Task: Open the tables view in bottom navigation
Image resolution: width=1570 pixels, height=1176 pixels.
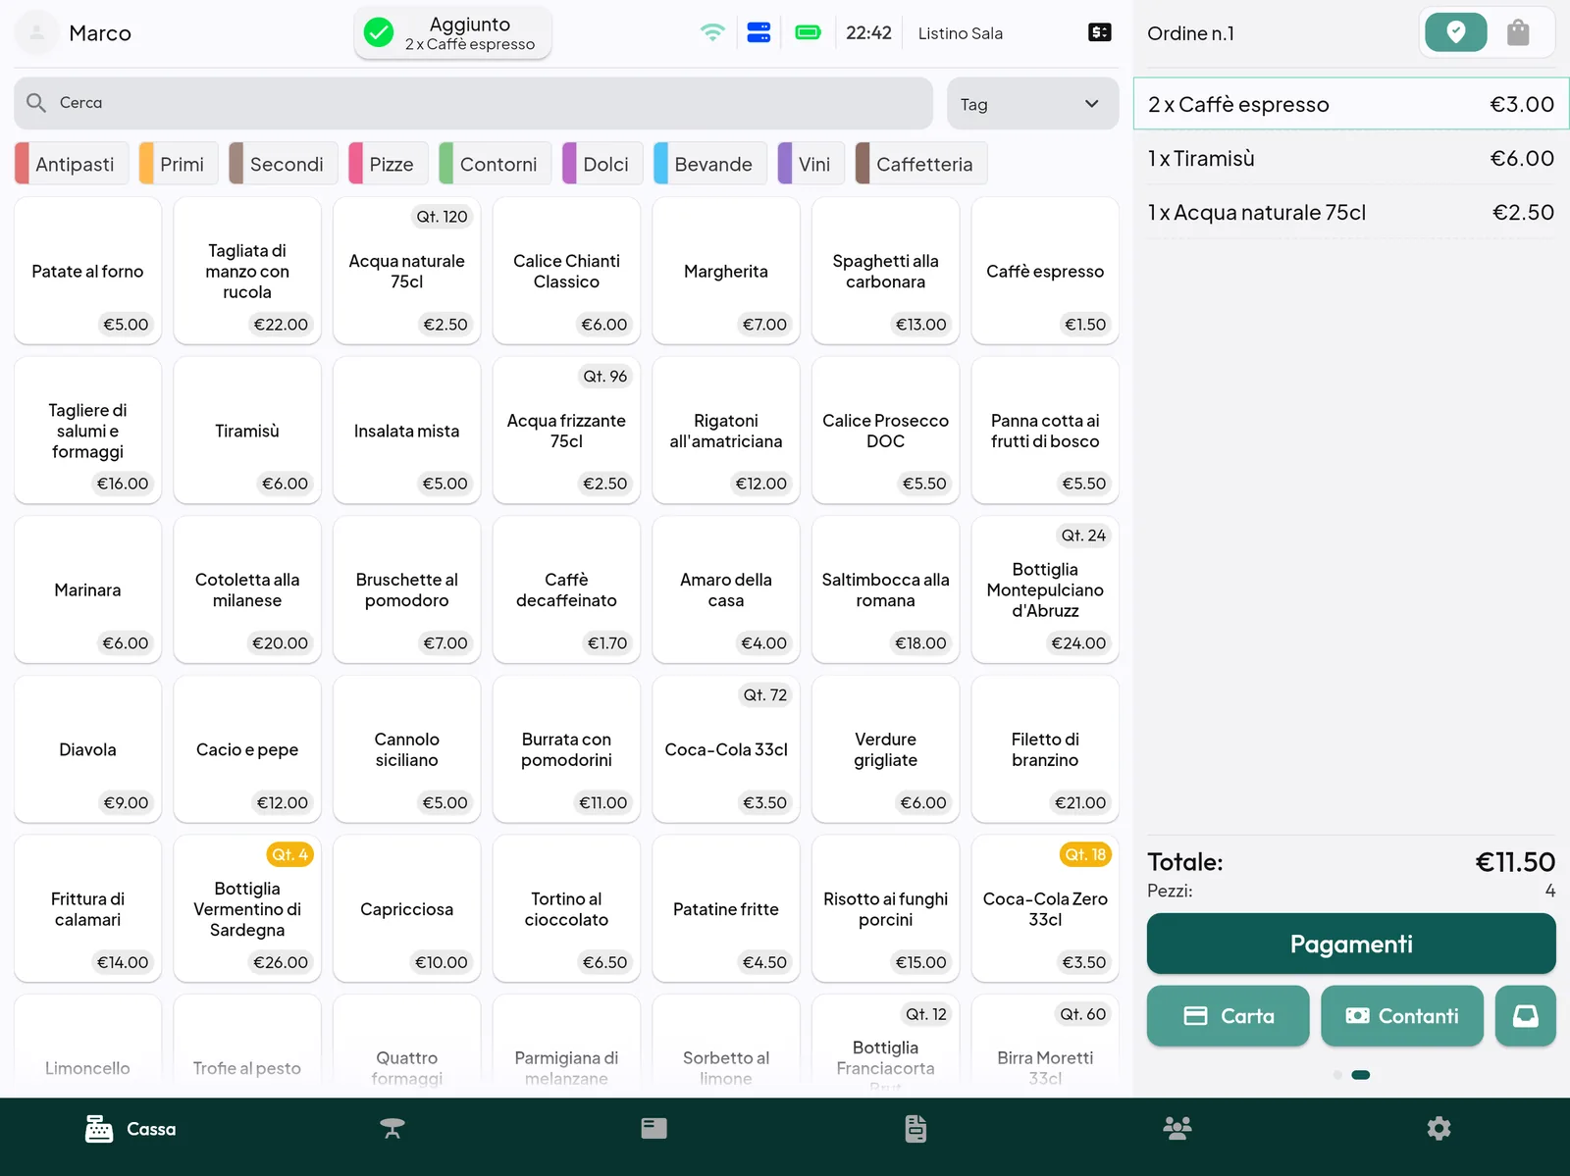Action: click(x=392, y=1129)
